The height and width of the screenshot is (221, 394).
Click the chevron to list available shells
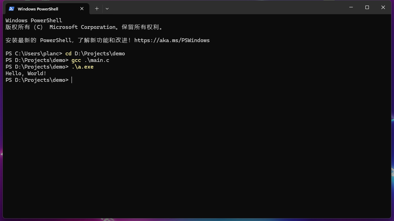107,9
